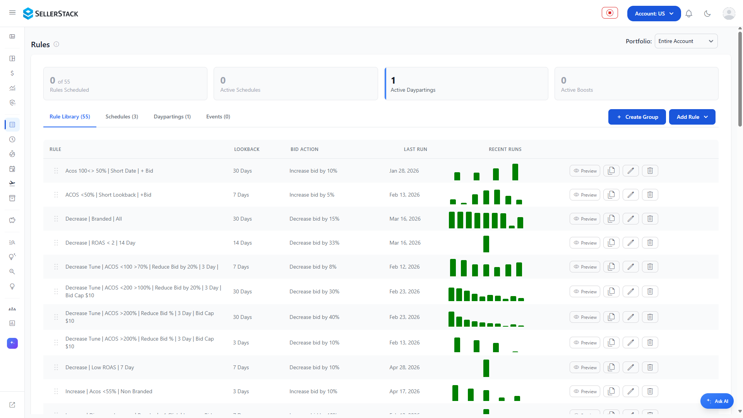Image resolution: width=743 pixels, height=418 pixels.
Task: Open the stopwatch sidebar icon
Action: (x=12, y=154)
